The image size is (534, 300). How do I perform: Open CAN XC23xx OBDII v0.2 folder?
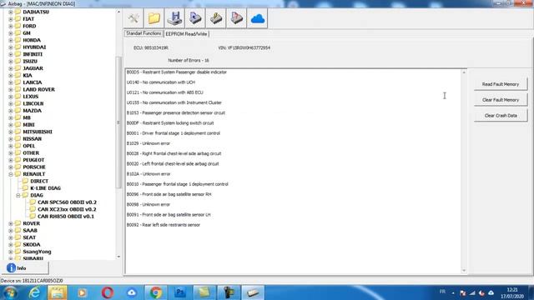click(67, 209)
